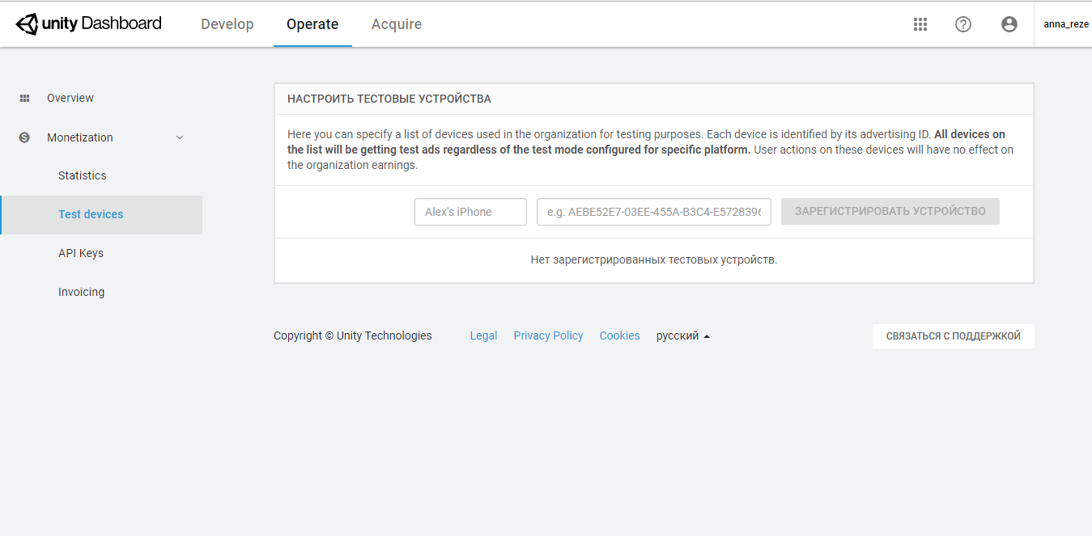Select Test devices in the sidebar

tap(91, 214)
